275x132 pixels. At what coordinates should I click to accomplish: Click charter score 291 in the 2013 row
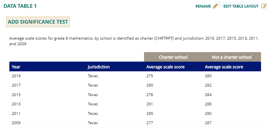[x=150, y=104]
